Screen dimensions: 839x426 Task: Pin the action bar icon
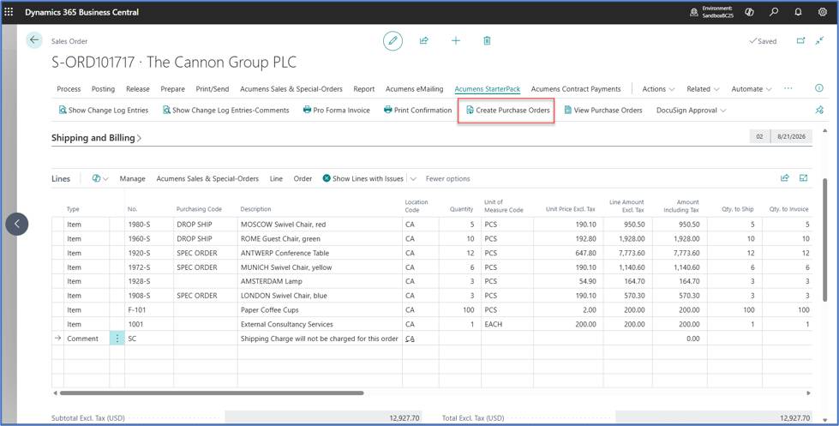pyautogui.click(x=819, y=110)
